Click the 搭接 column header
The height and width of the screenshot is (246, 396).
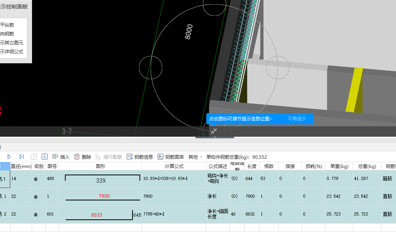pyautogui.click(x=290, y=166)
